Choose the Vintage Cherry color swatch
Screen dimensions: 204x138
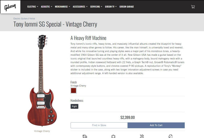point(73,90)
